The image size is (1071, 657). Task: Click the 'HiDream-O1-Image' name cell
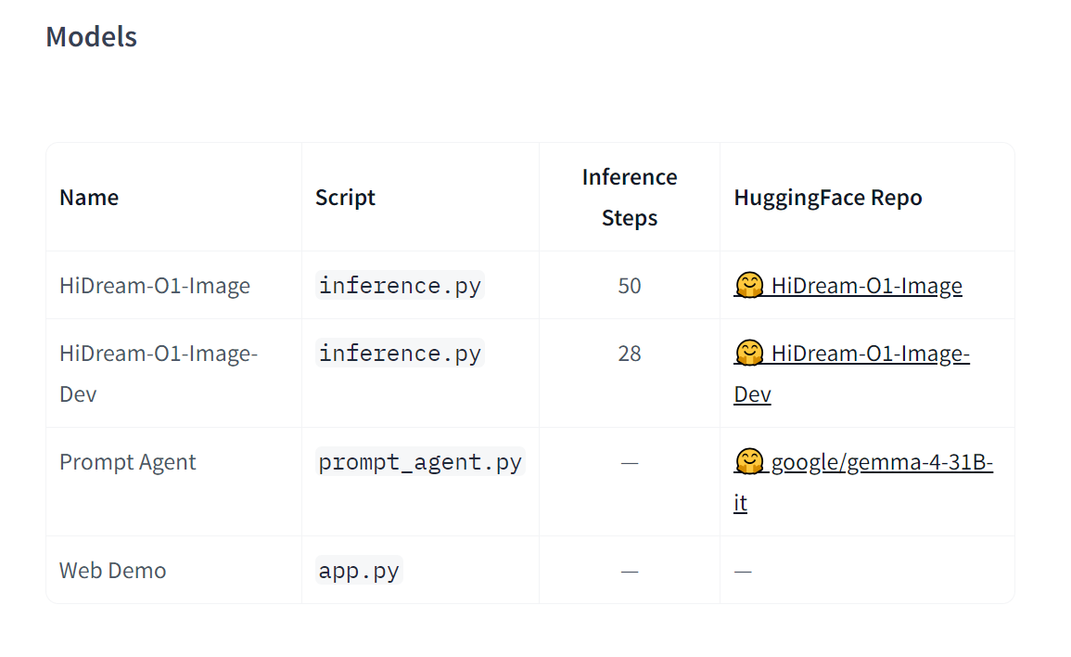point(155,285)
